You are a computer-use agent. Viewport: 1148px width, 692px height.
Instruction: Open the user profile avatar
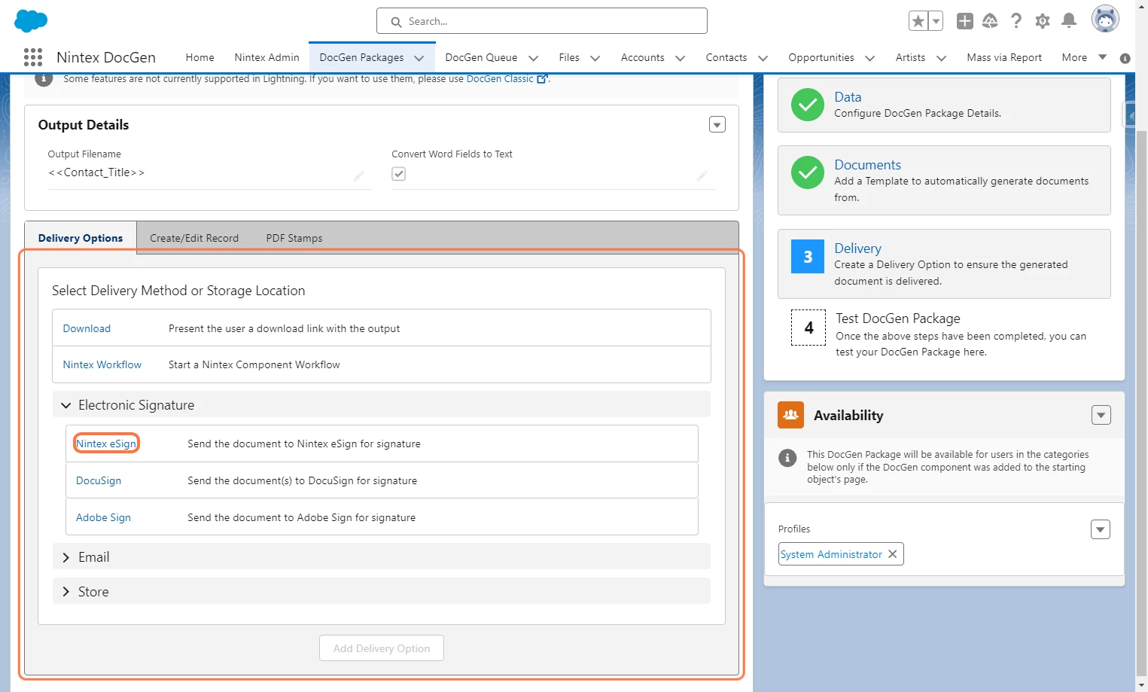1105,20
